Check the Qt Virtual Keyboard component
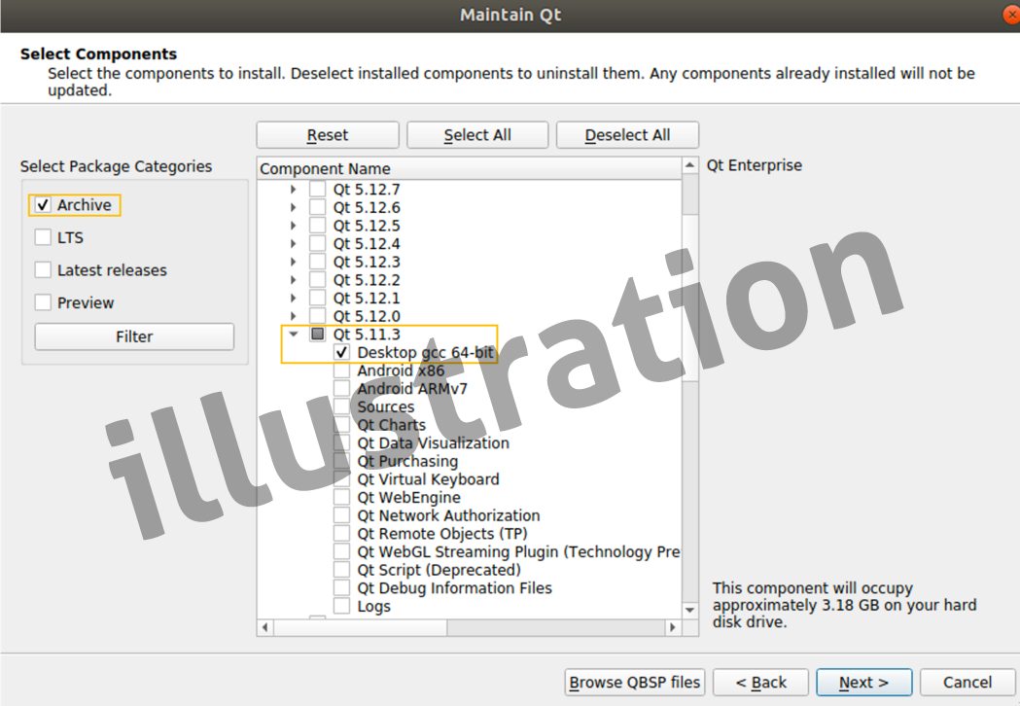 click(341, 478)
